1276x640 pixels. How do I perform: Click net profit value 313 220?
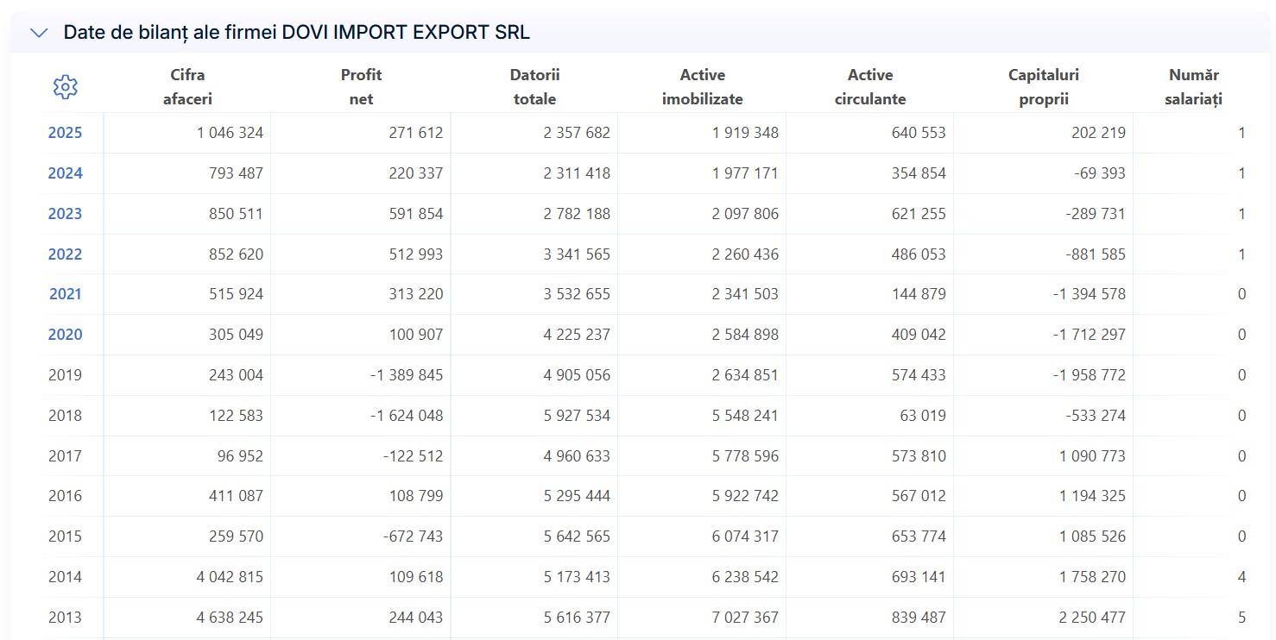[x=416, y=294]
